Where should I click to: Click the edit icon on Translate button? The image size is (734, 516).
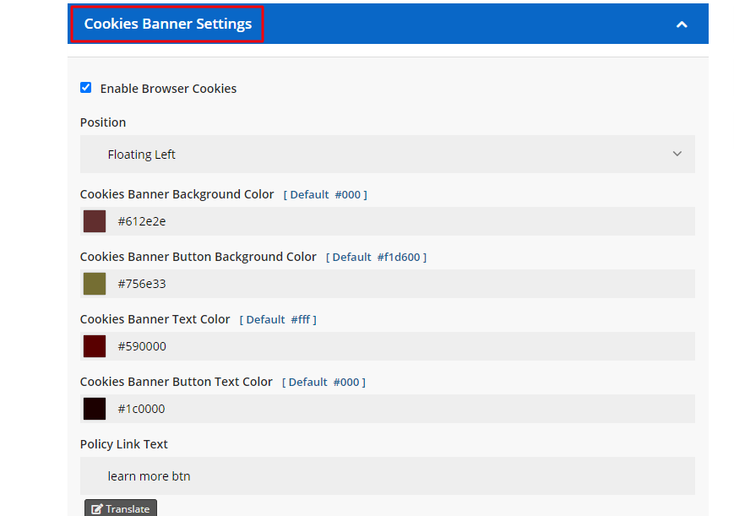coord(97,509)
